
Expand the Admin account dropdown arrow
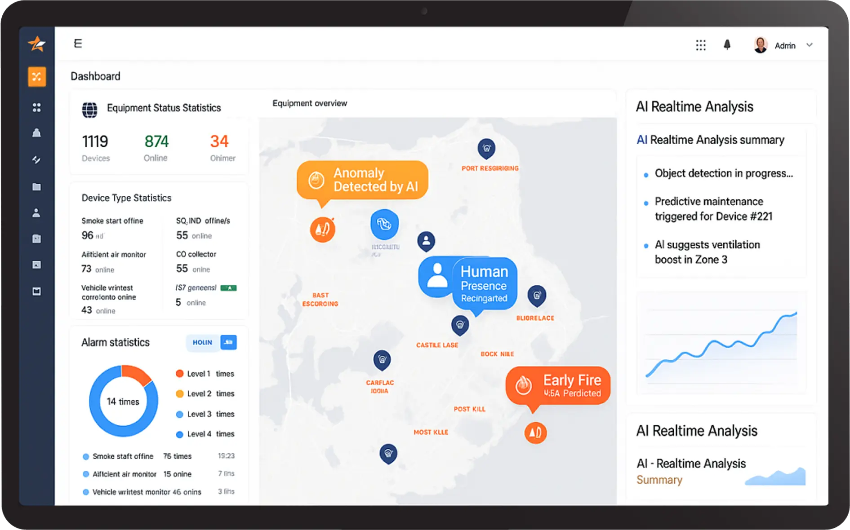[x=810, y=45]
